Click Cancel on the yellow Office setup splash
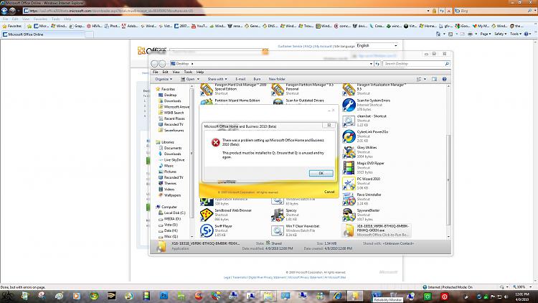 pyautogui.click(x=329, y=192)
